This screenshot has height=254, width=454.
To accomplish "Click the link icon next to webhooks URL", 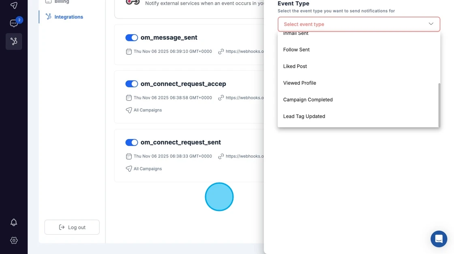I will 221,52.
